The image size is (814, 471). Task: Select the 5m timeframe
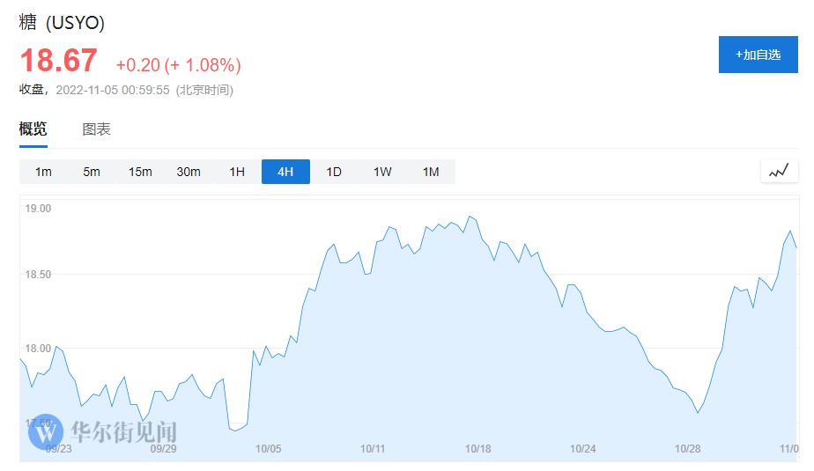coord(92,172)
